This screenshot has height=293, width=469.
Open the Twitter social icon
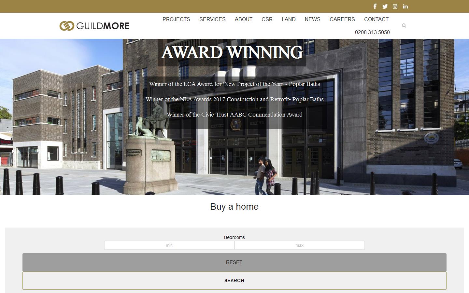(x=385, y=6)
